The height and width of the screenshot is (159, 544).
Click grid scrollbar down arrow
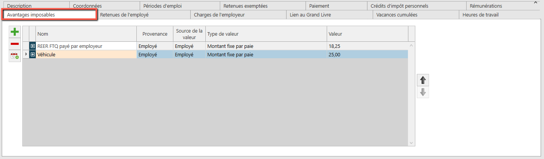411,143
